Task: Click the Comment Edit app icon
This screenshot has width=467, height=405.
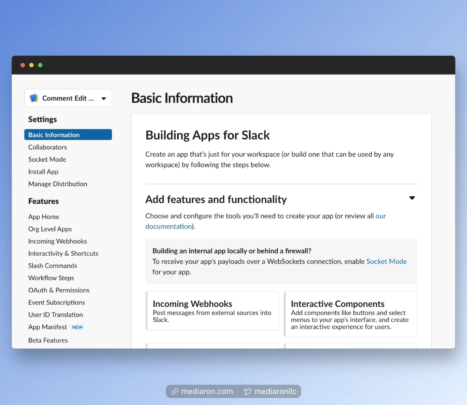Action: [34, 98]
